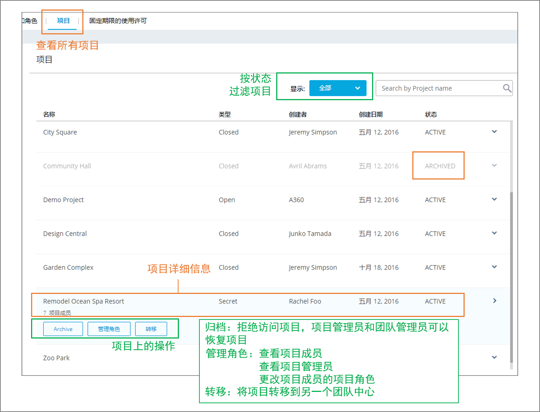The width and height of the screenshot is (540, 412).
Task: Click creator A360 in Demo Project row
Action: click(296, 200)
